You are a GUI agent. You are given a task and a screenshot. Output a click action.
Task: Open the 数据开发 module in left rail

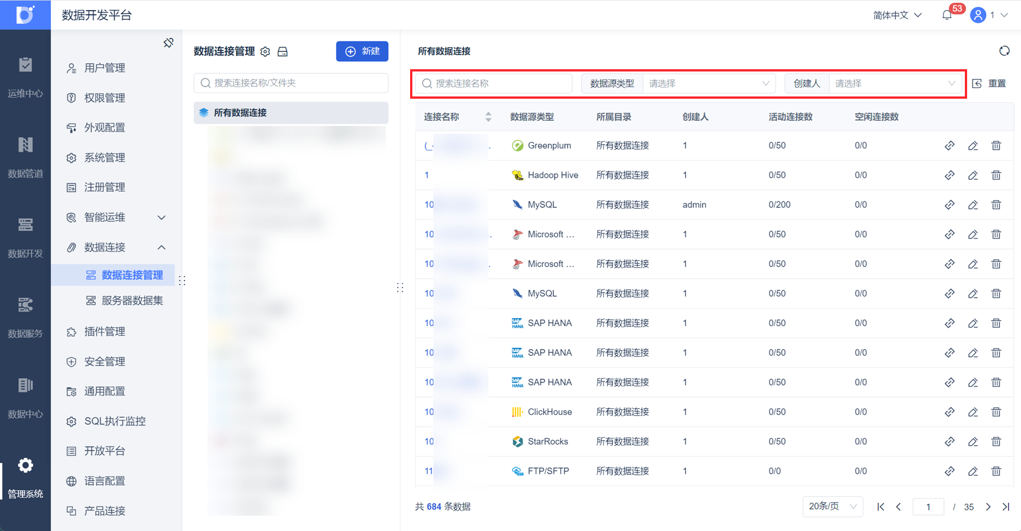coord(26,237)
